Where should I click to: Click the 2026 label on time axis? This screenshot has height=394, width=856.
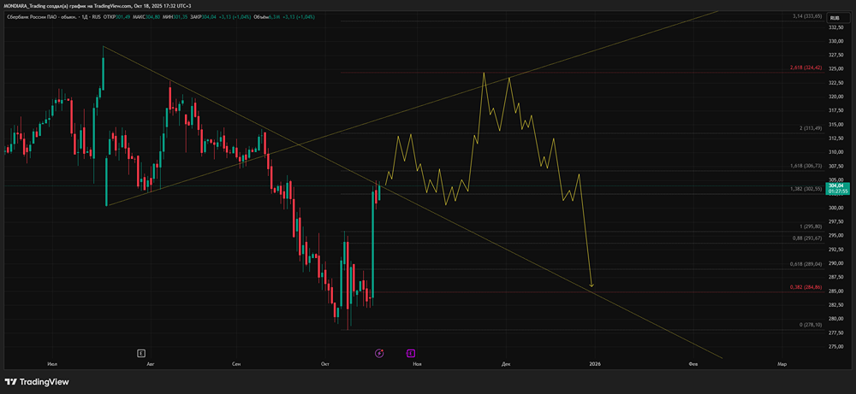coord(595,363)
